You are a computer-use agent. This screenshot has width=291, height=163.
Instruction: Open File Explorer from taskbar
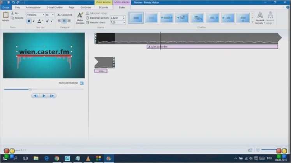coord(36,158)
